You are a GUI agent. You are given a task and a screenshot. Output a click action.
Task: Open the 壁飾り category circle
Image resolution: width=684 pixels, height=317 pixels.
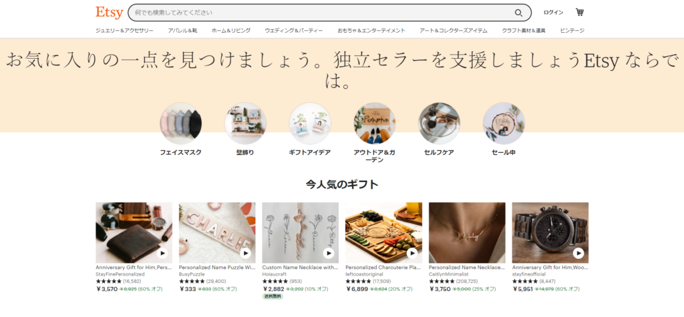click(245, 123)
